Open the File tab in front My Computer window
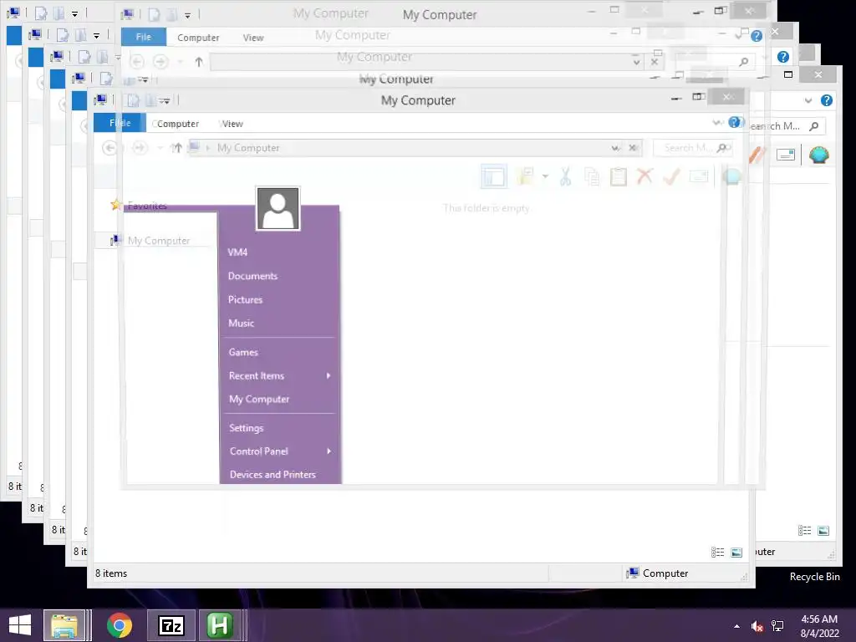856x642 pixels. 120,123
